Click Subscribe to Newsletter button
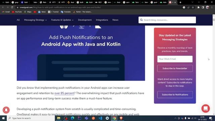215x121 pixels. coord(175,68)
